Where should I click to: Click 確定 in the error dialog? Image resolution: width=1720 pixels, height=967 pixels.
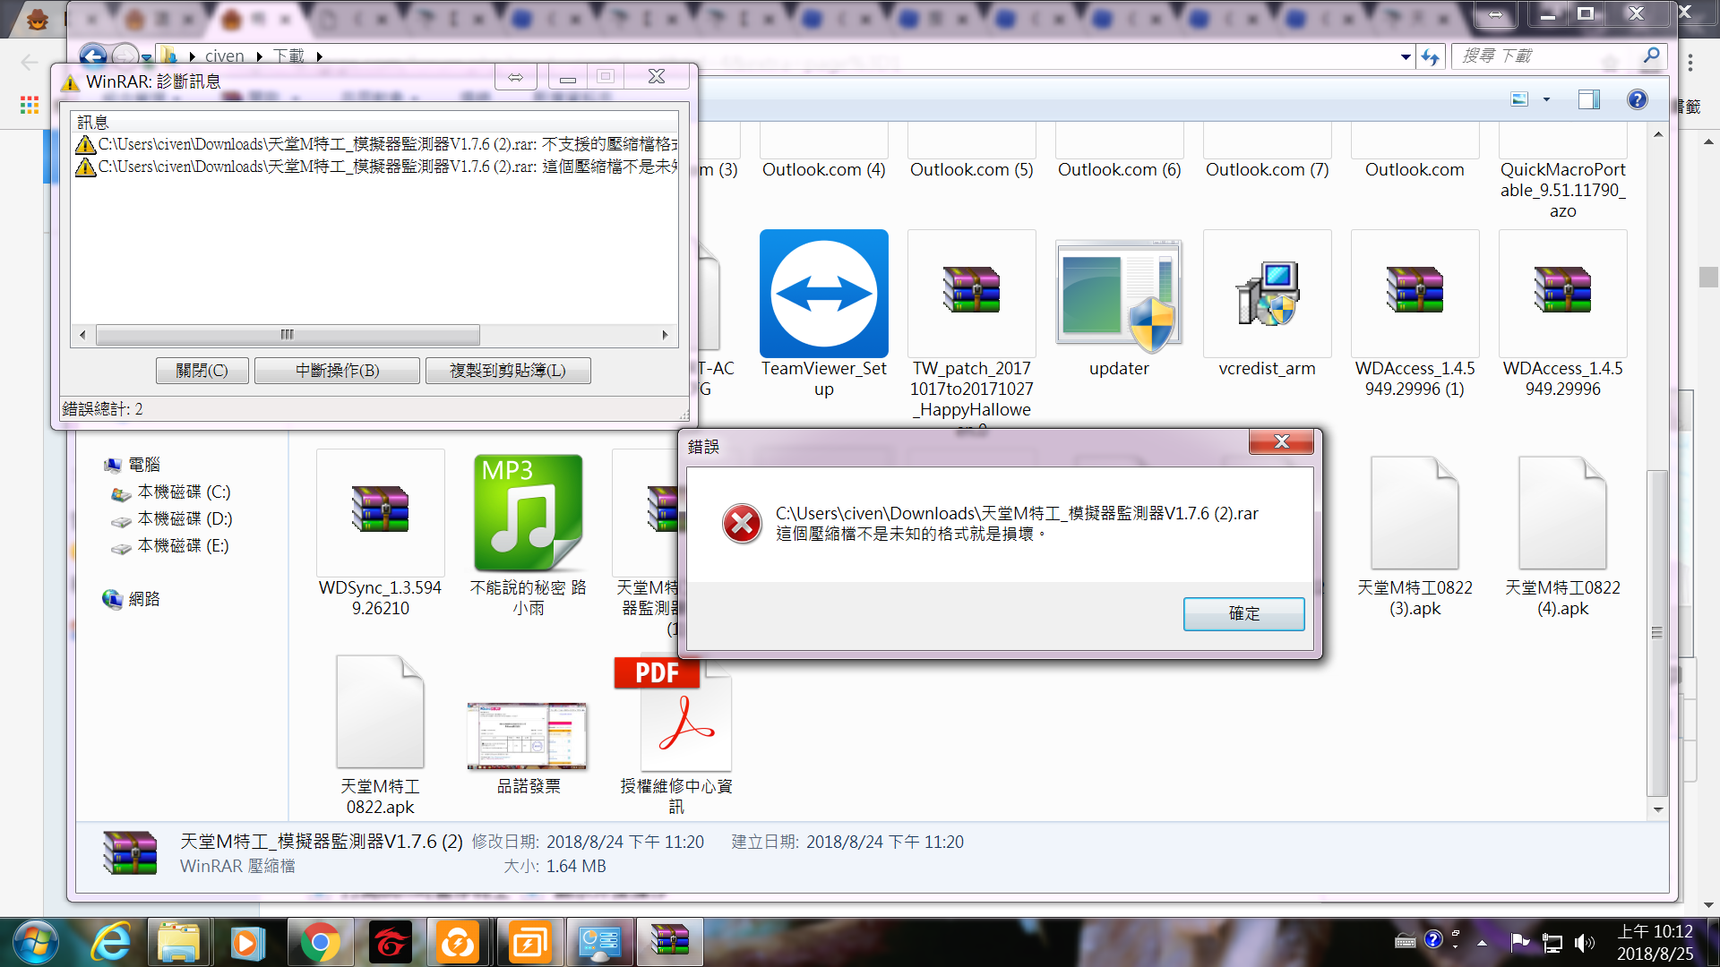(1243, 613)
